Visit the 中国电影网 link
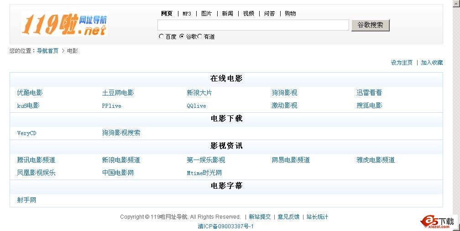 pyautogui.click(x=118, y=173)
